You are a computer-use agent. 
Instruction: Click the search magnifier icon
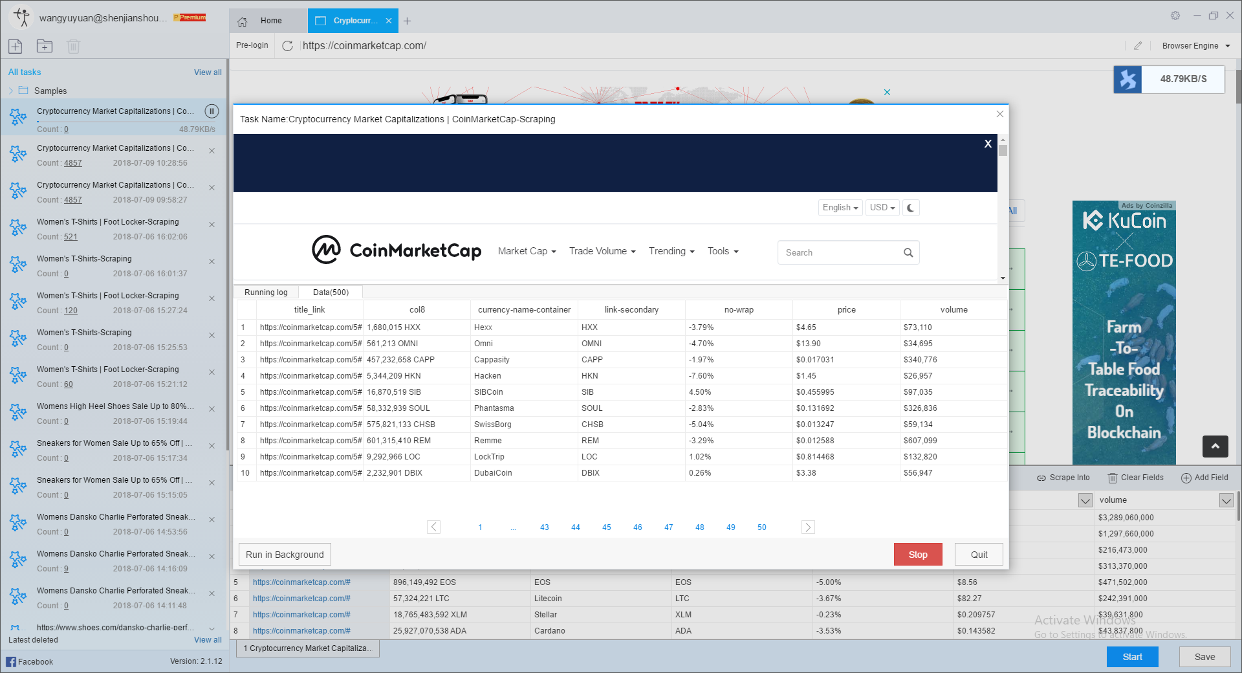pos(908,253)
